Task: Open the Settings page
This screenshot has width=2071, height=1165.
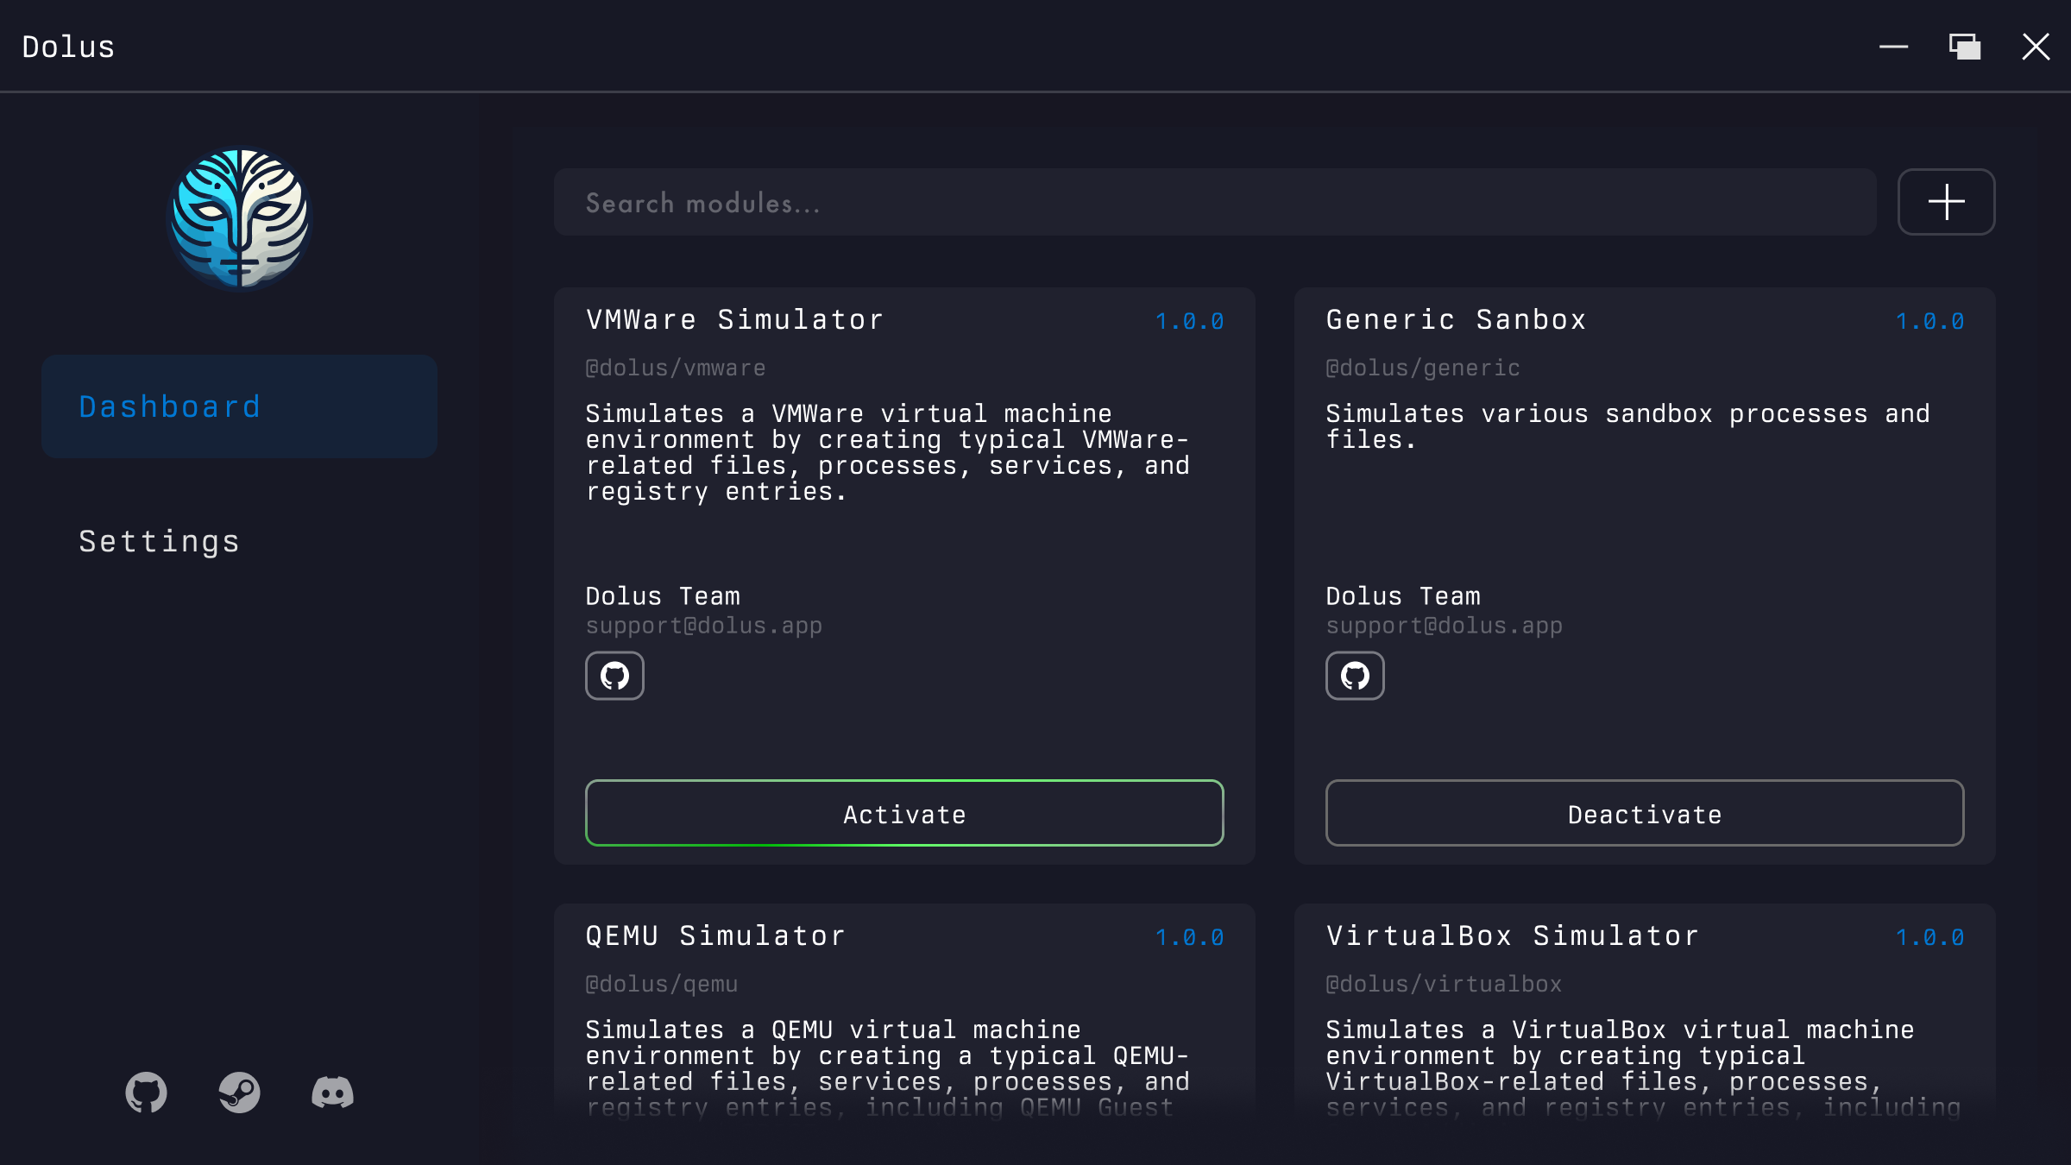Action: (160, 541)
